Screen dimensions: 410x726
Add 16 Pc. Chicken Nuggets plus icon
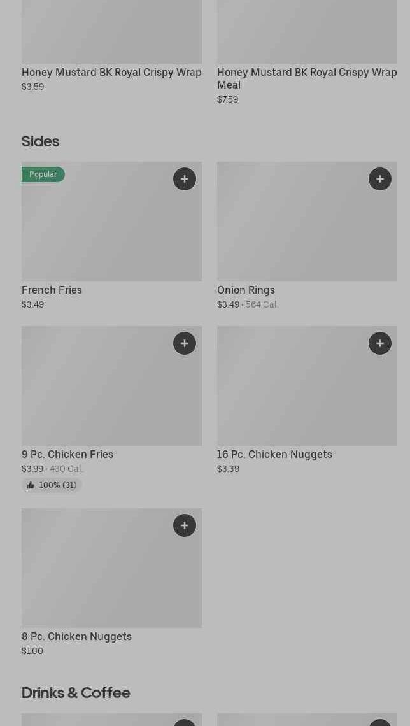click(x=380, y=343)
